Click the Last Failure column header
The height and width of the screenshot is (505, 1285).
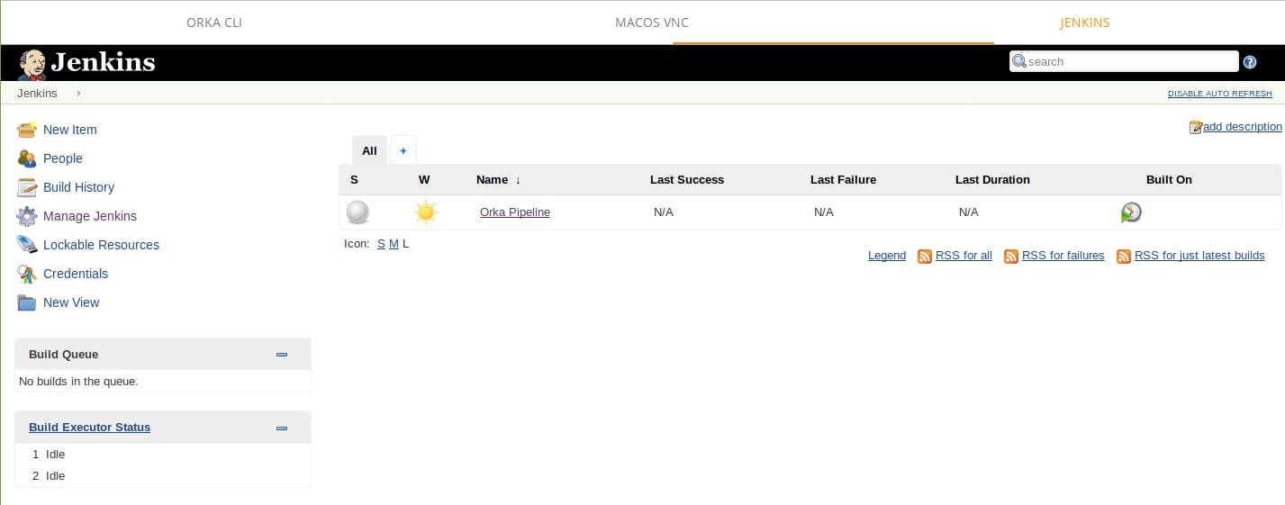(x=843, y=180)
